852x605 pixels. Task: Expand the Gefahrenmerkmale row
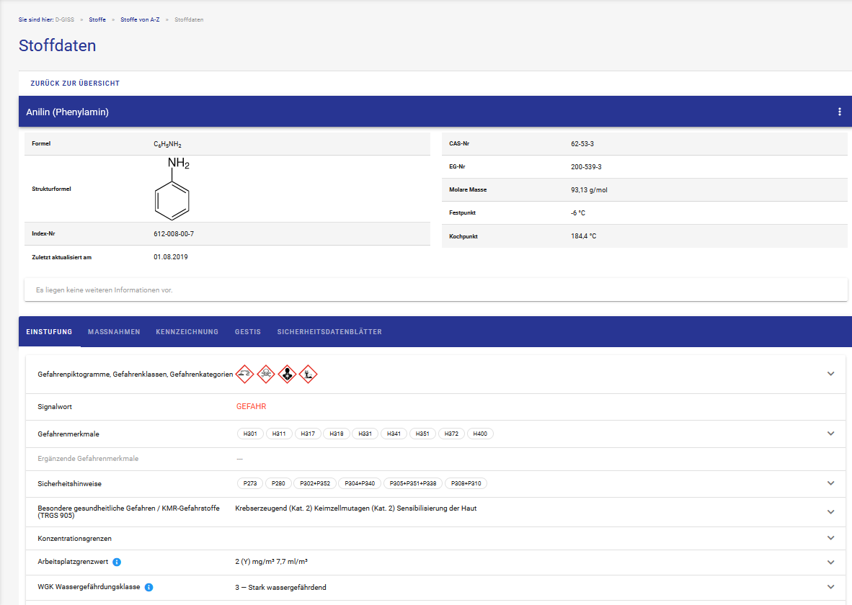click(831, 434)
